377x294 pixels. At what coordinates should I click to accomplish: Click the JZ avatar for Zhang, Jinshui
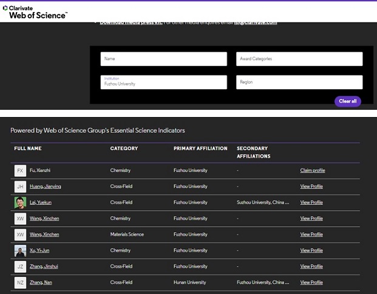pos(20,266)
